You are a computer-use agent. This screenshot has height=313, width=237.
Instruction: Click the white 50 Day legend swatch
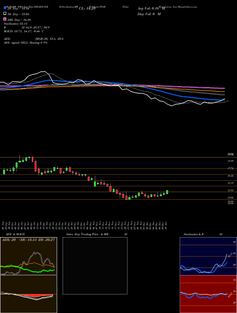(5, 14)
